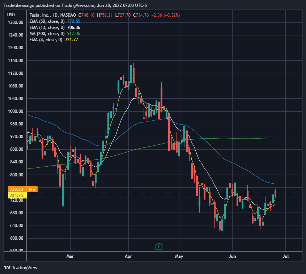Click the 'Pre' pre-market price tag

[32, 189]
